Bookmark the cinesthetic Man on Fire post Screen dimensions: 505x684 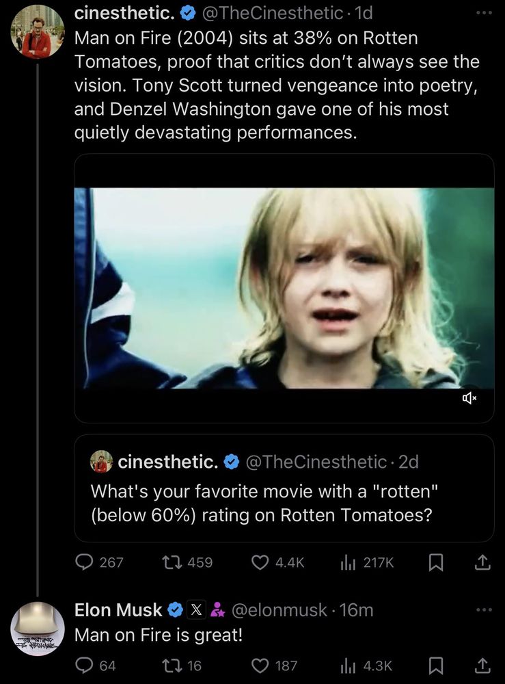point(435,562)
